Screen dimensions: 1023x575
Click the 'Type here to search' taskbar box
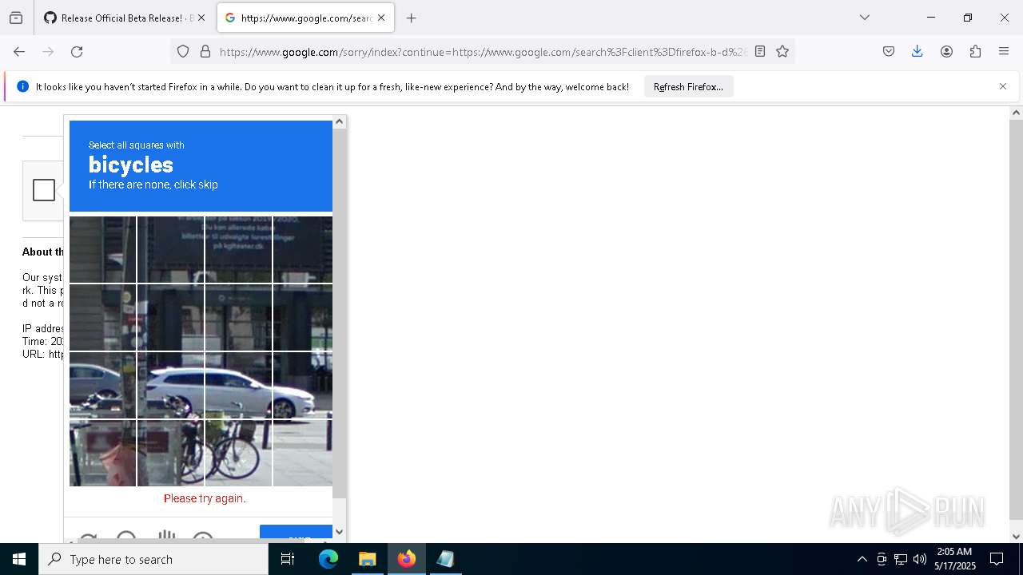click(x=153, y=559)
